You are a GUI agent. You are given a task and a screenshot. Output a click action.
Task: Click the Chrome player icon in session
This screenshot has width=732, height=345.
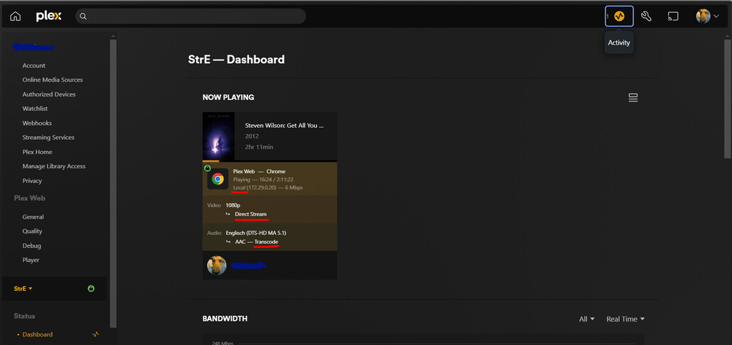coord(217,179)
